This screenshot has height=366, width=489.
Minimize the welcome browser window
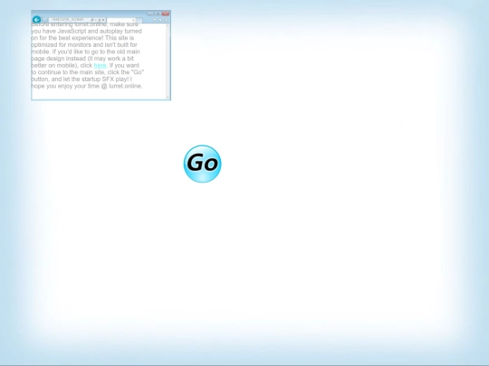pos(150,14)
